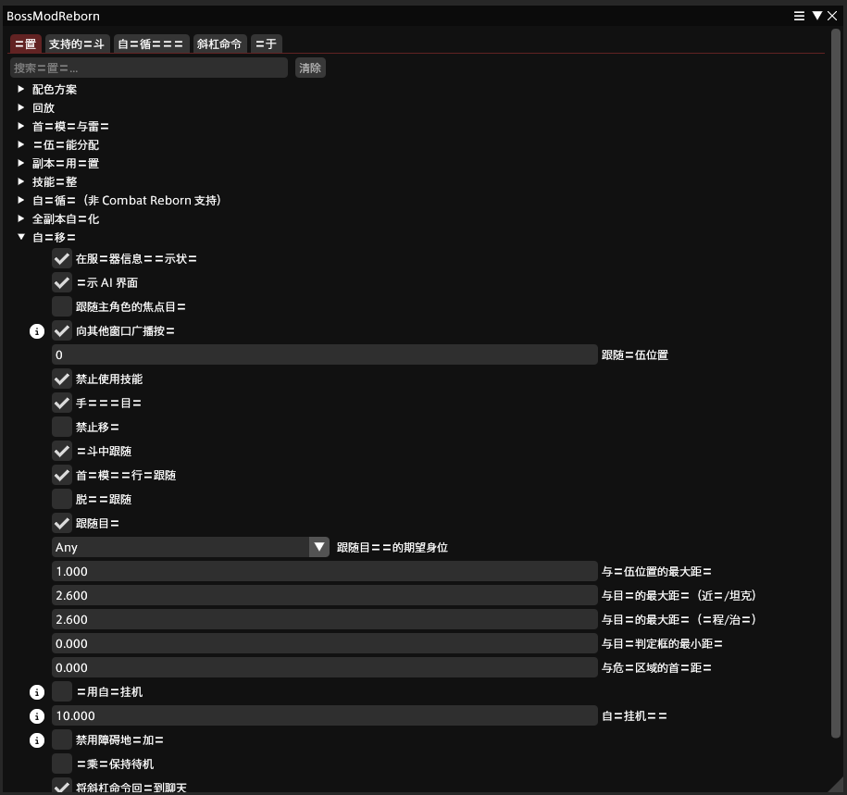This screenshot has height=795, width=847.
Task: Enable 禁用障碍地=加= checkbox
Action: pyautogui.click(x=62, y=739)
